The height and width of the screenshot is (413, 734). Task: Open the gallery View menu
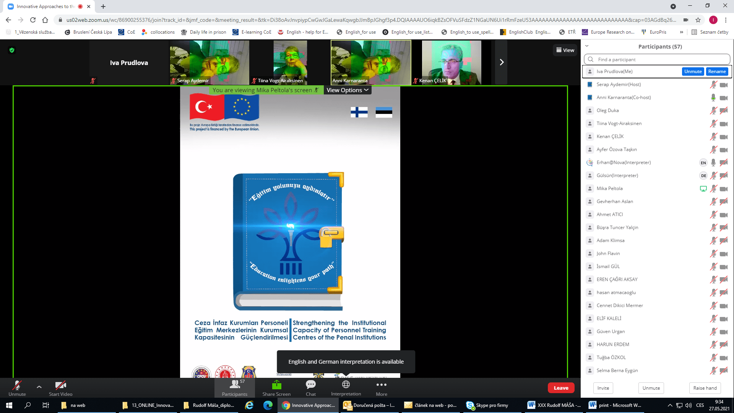point(565,50)
